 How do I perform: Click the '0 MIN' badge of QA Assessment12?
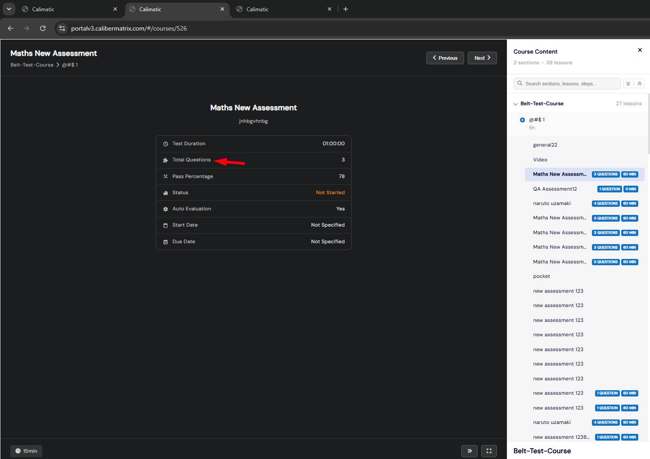click(x=631, y=189)
